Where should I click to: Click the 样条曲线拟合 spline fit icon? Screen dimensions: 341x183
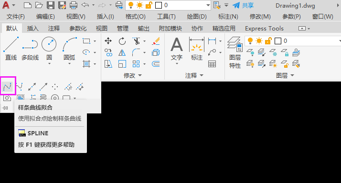tap(8, 86)
